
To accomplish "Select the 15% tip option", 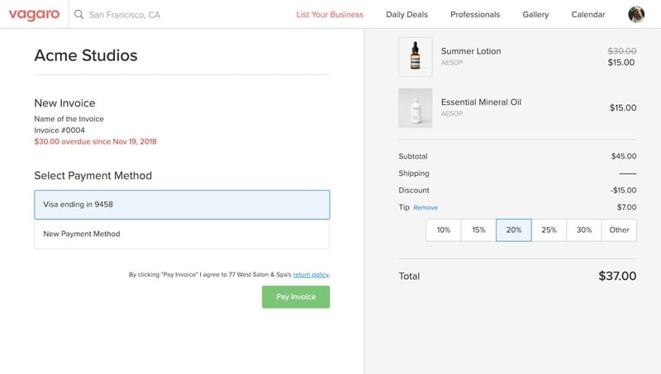I will click(x=478, y=230).
